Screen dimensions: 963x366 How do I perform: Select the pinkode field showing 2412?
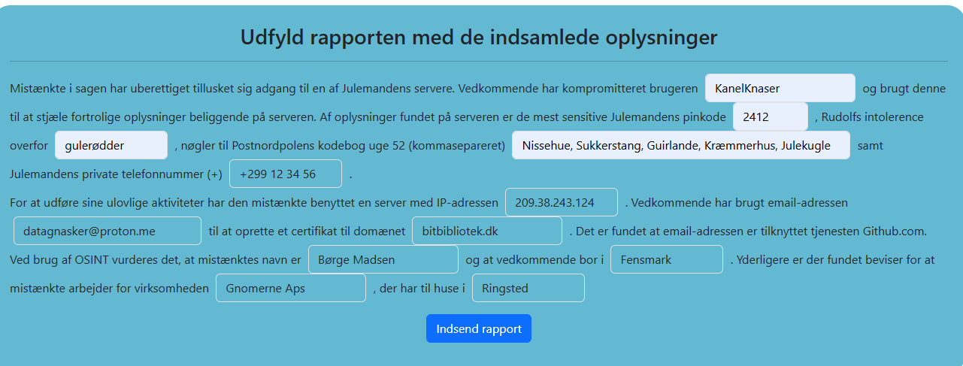(x=770, y=116)
